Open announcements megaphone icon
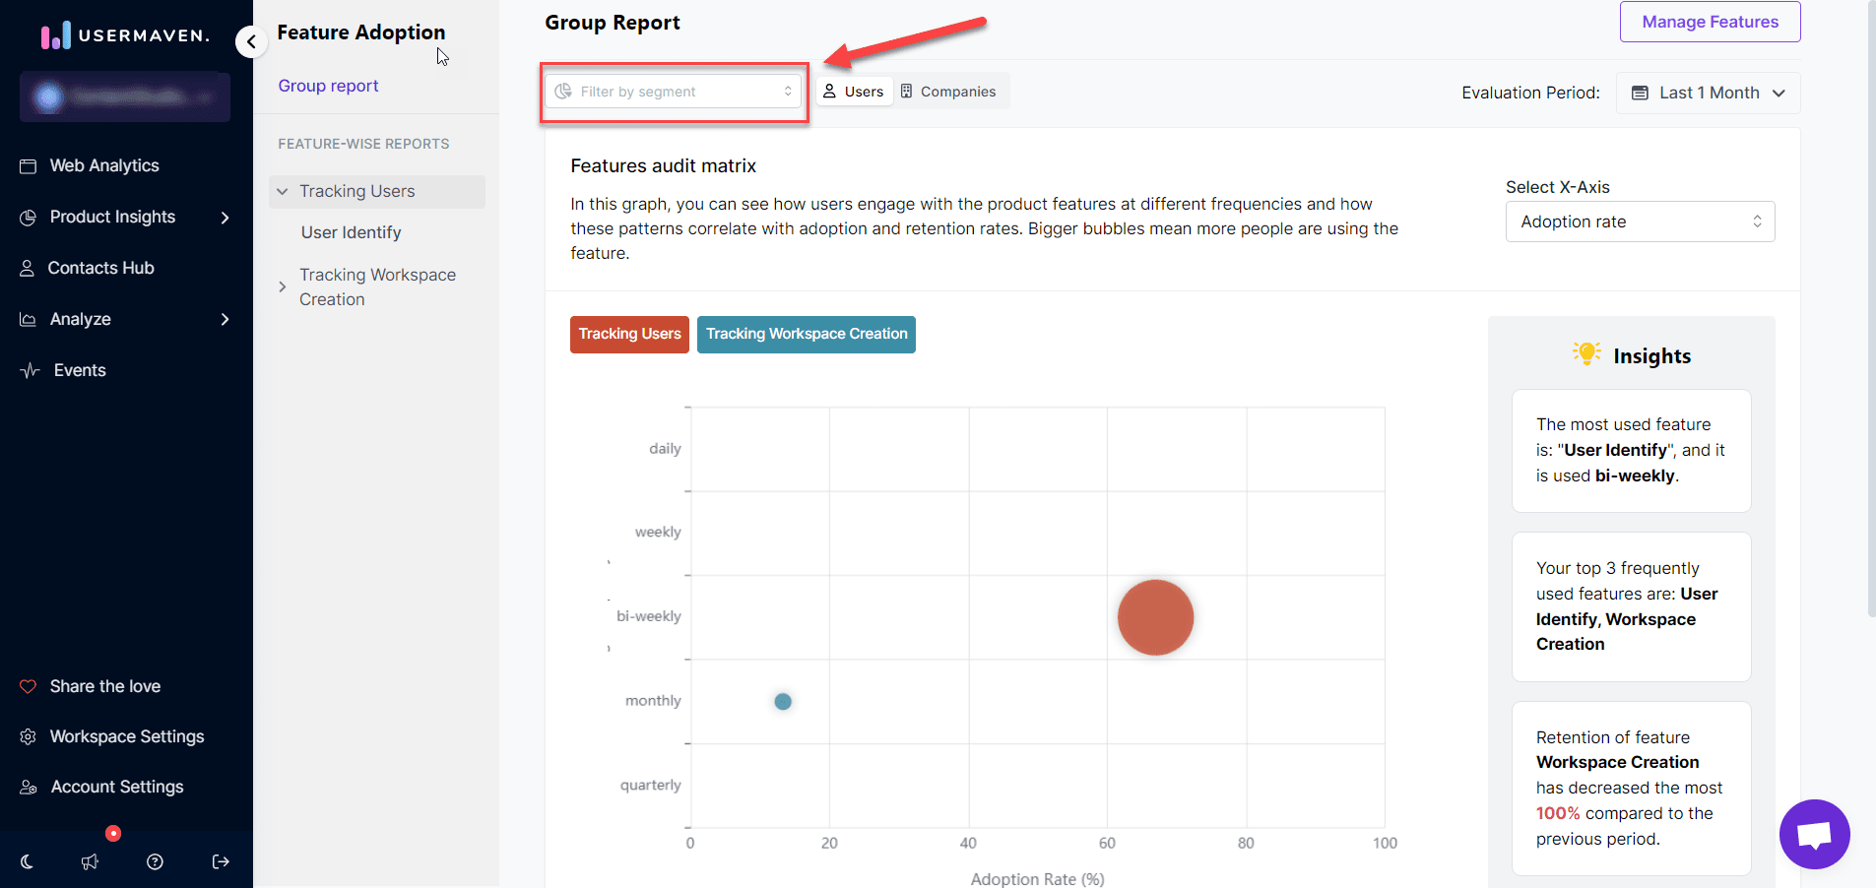Image resolution: width=1876 pixels, height=888 pixels. (90, 861)
